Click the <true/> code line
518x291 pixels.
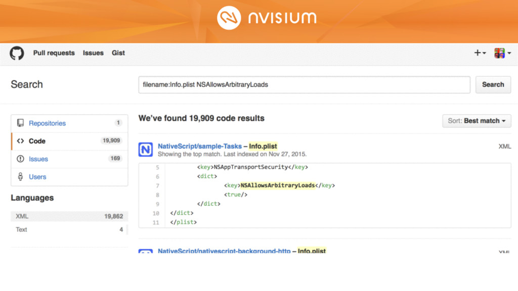point(236,195)
